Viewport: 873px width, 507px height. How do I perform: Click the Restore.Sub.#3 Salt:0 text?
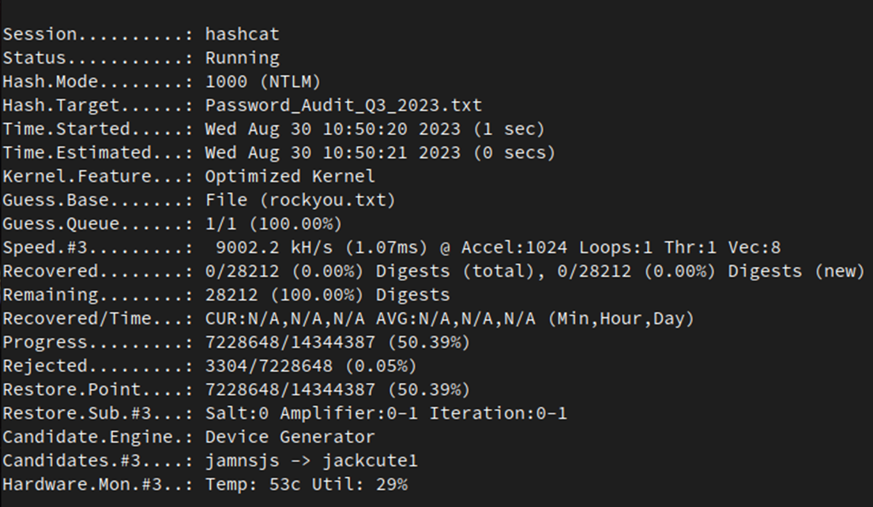[237, 414]
